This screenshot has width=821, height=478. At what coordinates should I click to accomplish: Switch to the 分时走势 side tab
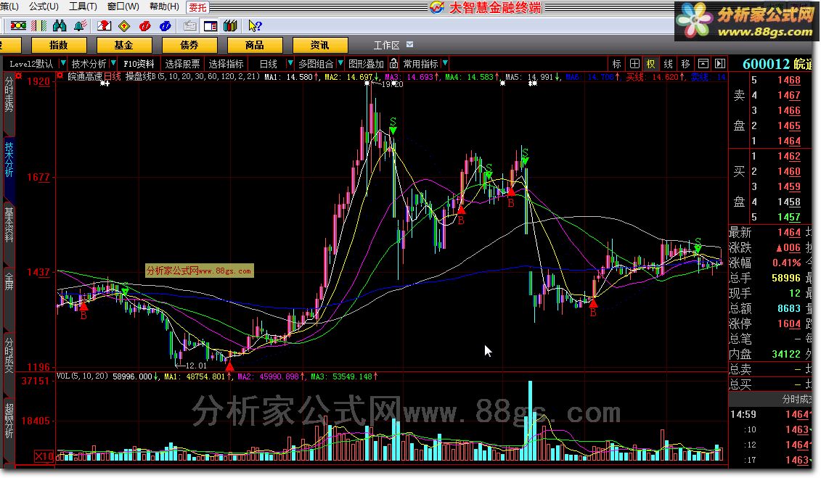point(9,94)
